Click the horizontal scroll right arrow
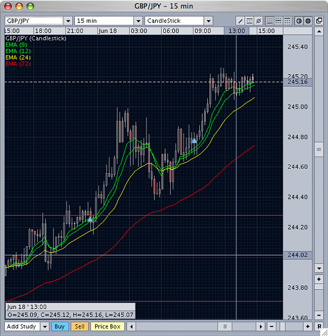The height and width of the screenshot is (336, 328). (x=261, y=326)
